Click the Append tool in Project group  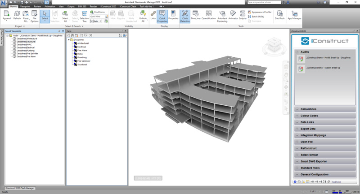(7, 16)
